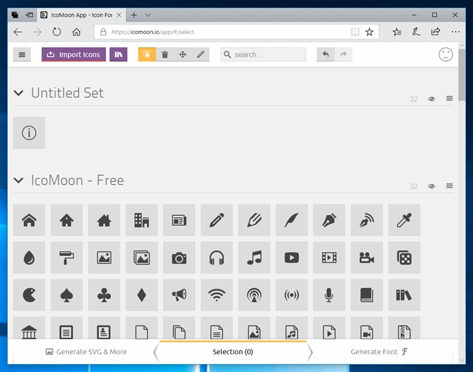Activate the Move tool
The width and height of the screenshot is (473, 372).
[x=183, y=54]
